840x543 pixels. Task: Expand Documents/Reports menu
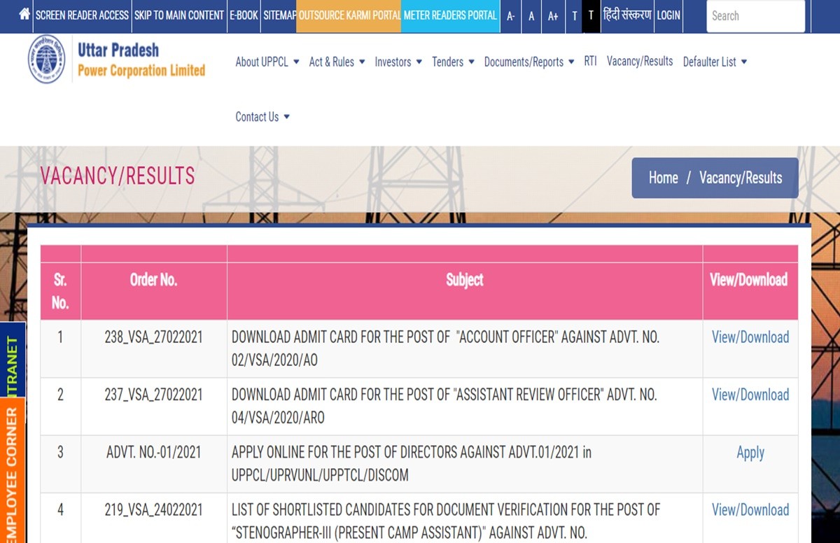(528, 62)
